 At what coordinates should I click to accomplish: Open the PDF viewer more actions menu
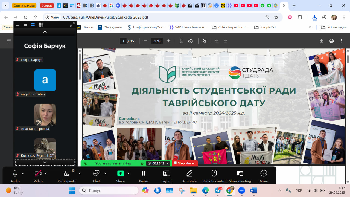pos(341,41)
